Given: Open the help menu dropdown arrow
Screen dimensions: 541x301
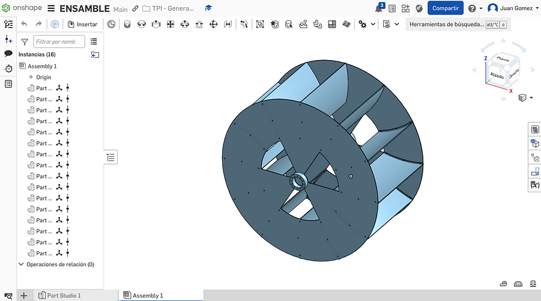Looking at the screenshot, I should [x=481, y=8].
